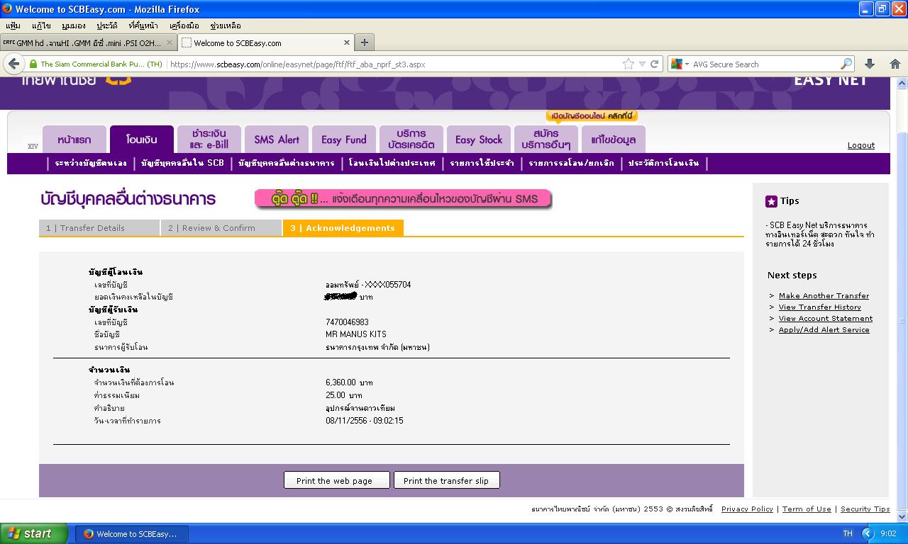Select โอนเงินไปต่างประเทศ submenu item
Viewport: 908px width, 544px height.
[392, 163]
